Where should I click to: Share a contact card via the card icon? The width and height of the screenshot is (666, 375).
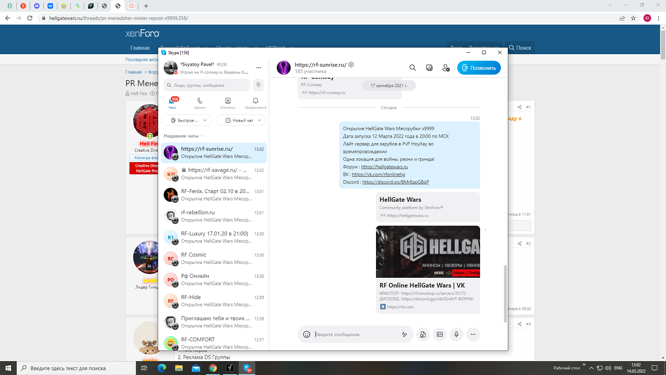440,334
